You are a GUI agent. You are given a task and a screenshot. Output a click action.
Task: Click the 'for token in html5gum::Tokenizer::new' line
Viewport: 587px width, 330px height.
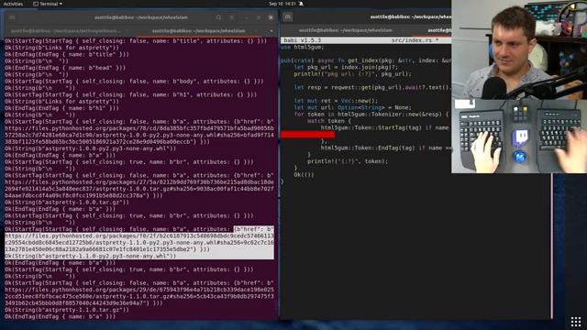click(371, 115)
